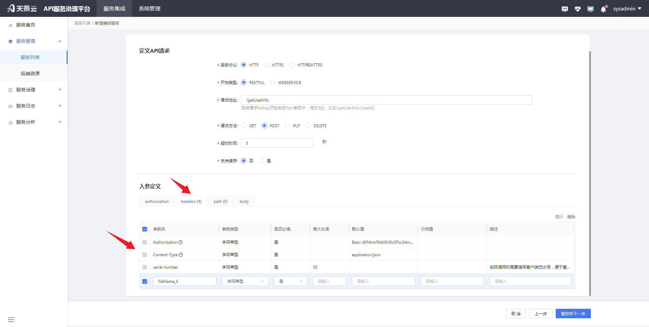
Task: Click the health monitoring heart icon
Action: click(x=577, y=9)
